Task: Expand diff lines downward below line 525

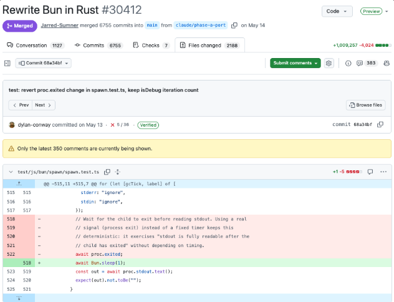Action: click(x=19, y=298)
